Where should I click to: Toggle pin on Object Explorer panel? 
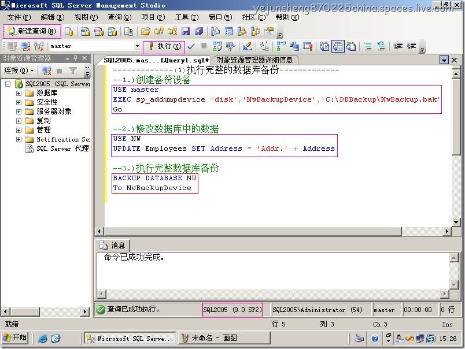coord(75,58)
